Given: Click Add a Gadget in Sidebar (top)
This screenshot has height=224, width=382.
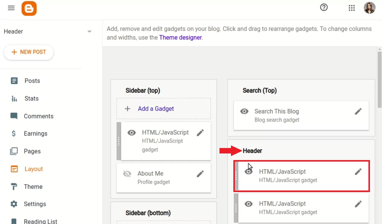Looking at the screenshot, I should 156,109.
